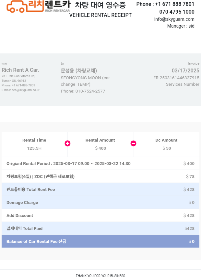Select the Original Rental Period row

coord(100,163)
